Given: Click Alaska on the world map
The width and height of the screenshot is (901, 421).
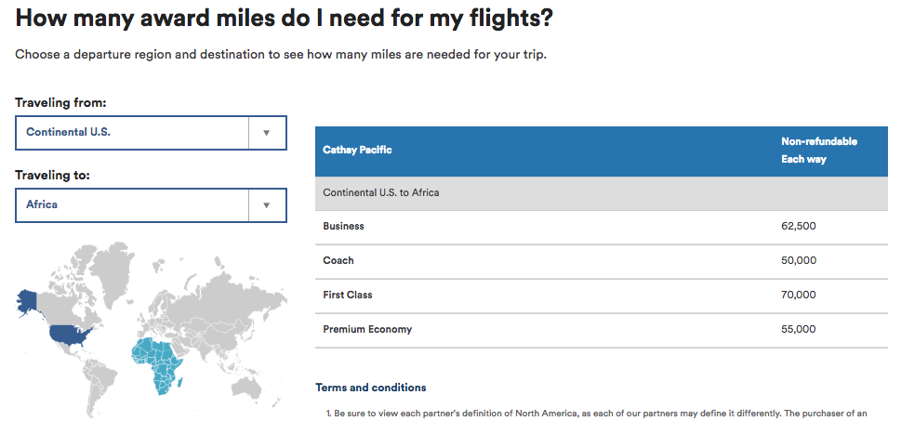Looking at the screenshot, I should [27, 300].
